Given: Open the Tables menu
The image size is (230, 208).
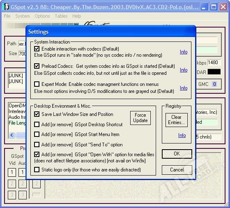Looking at the screenshot, I should tap(61, 16).
